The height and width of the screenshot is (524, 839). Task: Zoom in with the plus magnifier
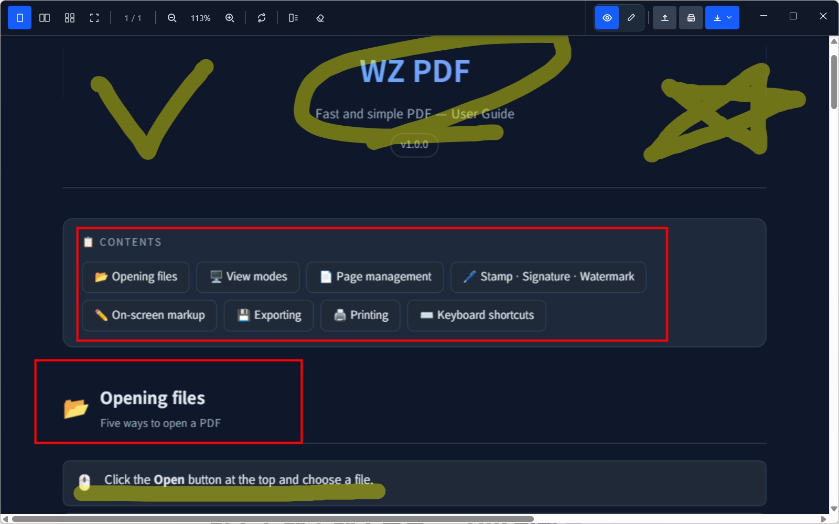(x=230, y=18)
